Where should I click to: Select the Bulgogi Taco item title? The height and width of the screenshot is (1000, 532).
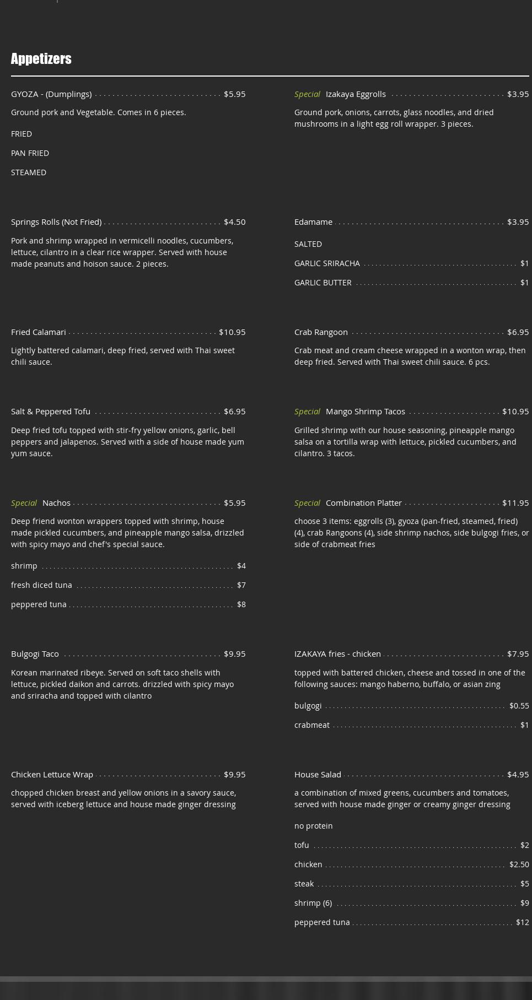(35, 654)
